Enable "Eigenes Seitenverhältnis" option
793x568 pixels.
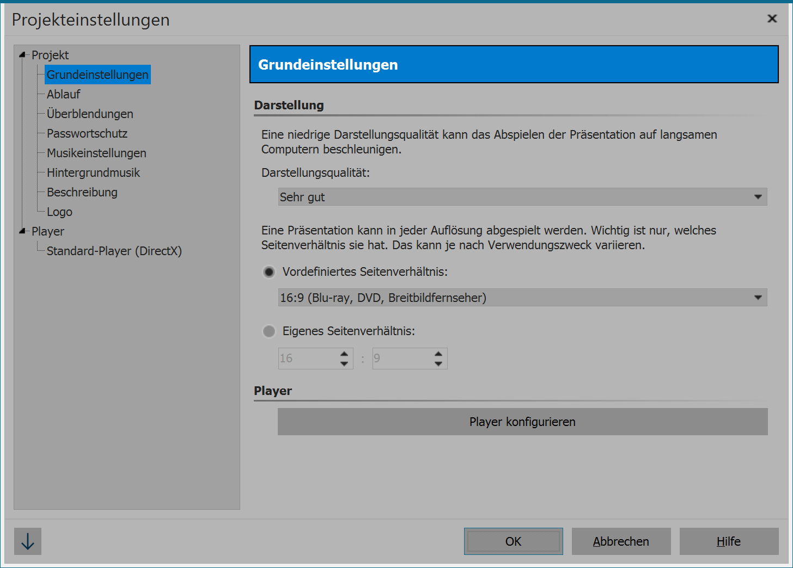(269, 331)
